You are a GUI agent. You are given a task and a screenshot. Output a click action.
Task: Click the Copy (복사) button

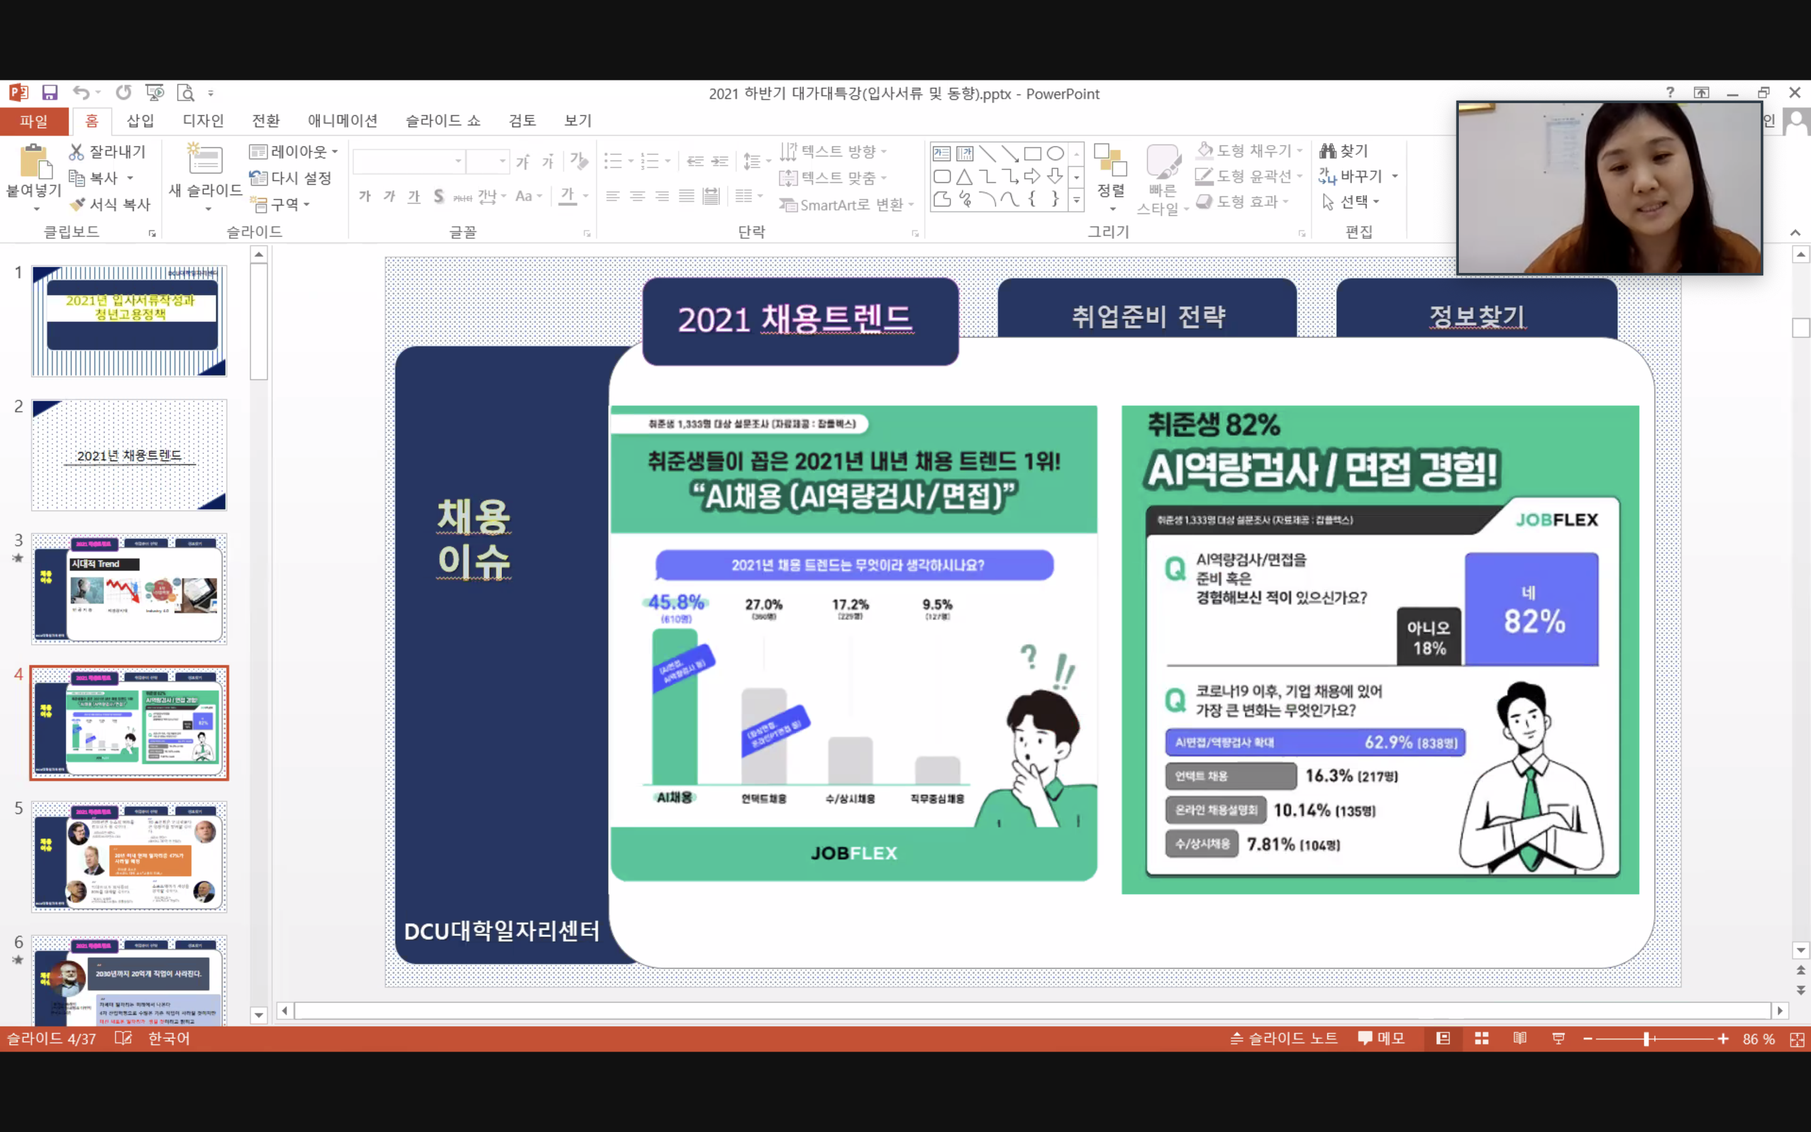[93, 178]
